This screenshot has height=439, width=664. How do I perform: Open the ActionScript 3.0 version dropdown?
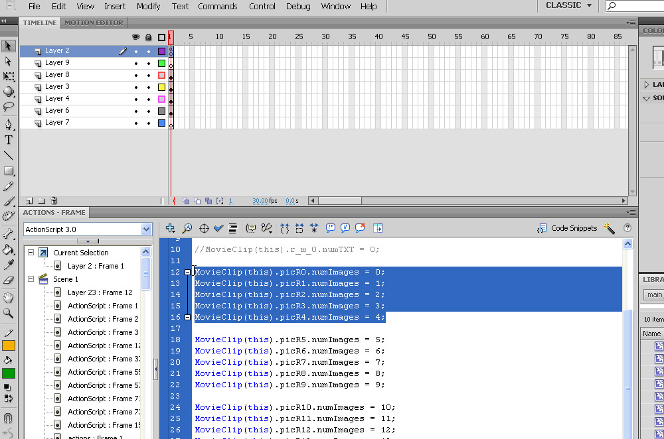146,229
